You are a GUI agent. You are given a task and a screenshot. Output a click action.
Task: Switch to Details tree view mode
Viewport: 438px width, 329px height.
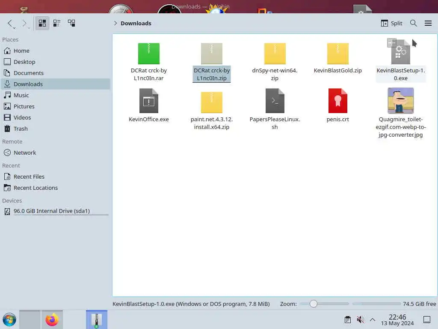[71, 23]
